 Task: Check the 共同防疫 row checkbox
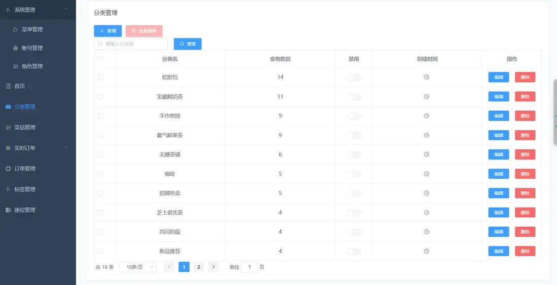(100, 232)
